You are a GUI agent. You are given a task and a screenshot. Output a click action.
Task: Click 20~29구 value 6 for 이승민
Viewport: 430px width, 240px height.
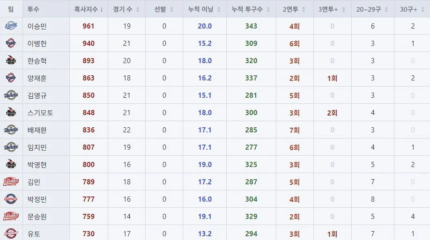click(373, 26)
